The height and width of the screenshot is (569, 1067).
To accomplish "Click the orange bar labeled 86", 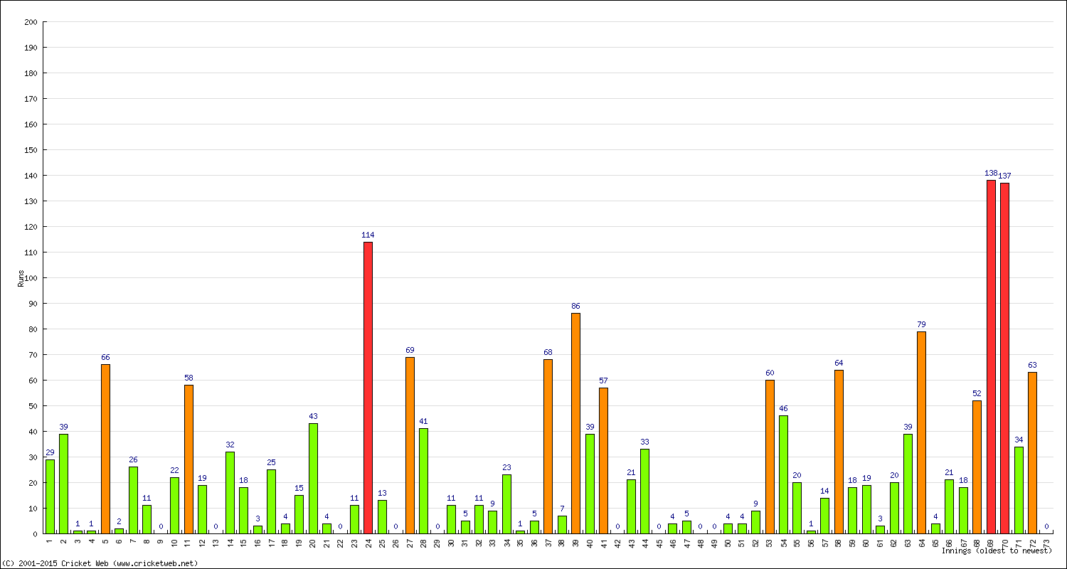I will coord(575,423).
